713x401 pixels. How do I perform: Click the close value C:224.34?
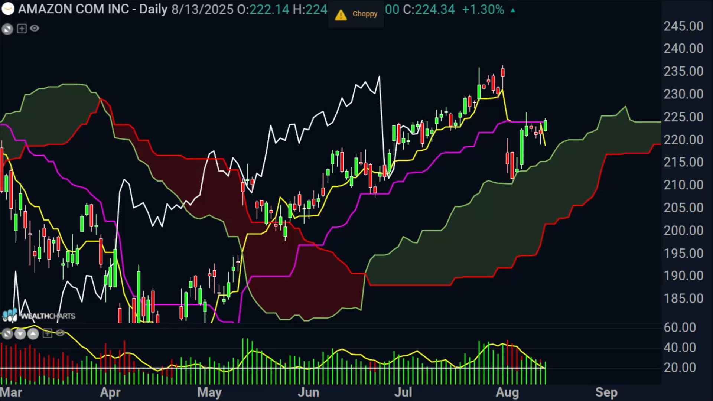[429, 9]
